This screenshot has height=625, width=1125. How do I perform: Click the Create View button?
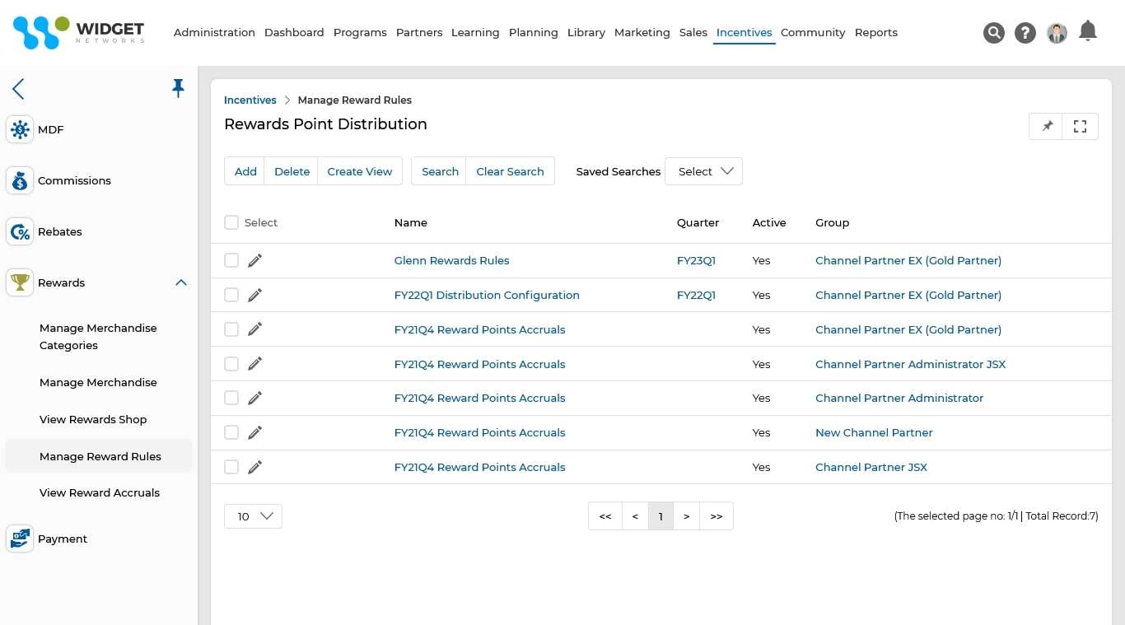tap(360, 171)
